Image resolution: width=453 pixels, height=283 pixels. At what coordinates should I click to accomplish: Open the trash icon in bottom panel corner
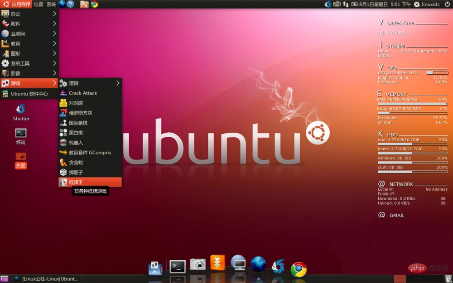click(x=448, y=278)
